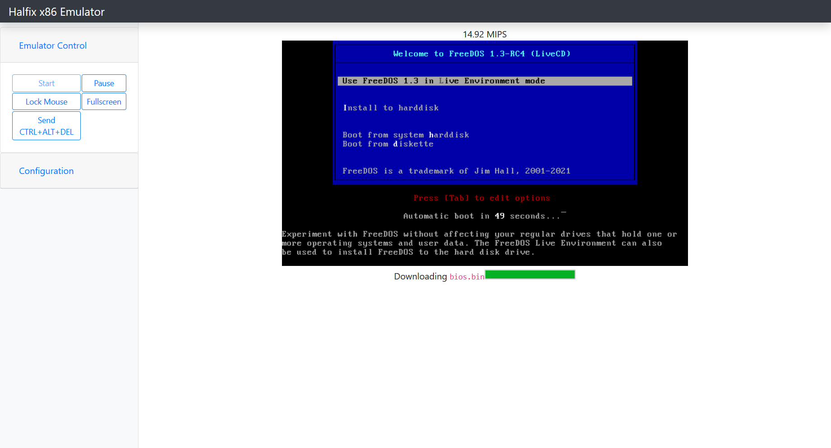
Task: Send CTRL+ALT+DEL to the emulator
Action: [x=46, y=126]
